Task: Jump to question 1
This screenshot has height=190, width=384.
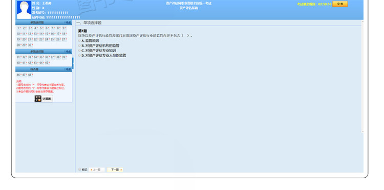Action: 18,28
